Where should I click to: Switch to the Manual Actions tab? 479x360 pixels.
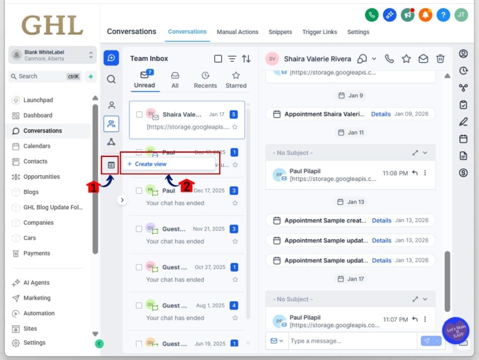(x=237, y=32)
